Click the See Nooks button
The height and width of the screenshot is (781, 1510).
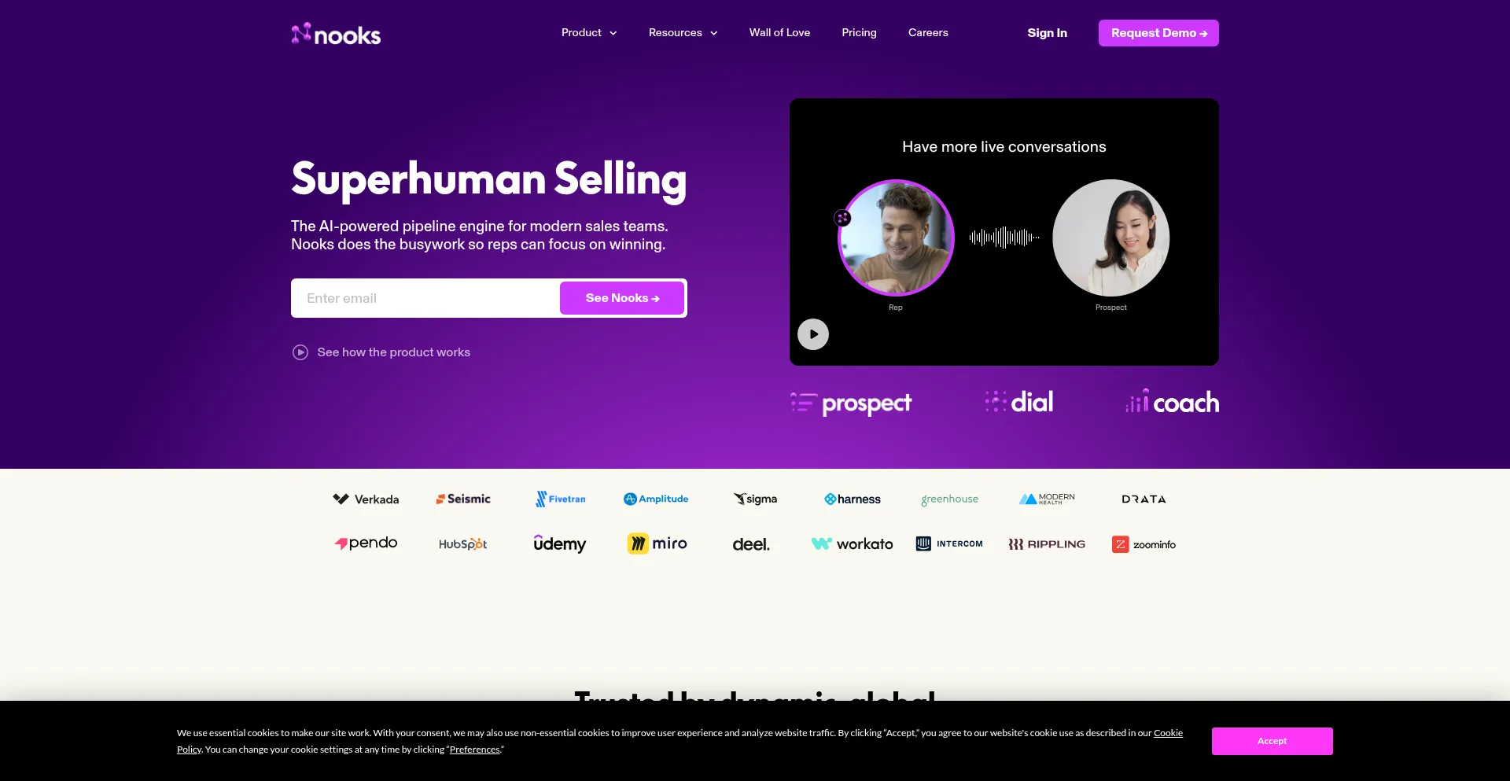click(622, 298)
